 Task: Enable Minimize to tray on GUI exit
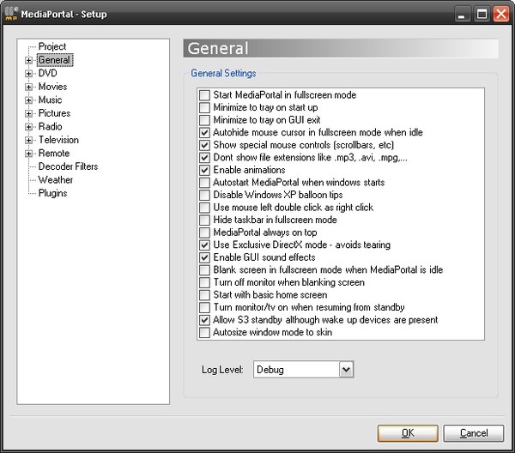(x=204, y=120)
